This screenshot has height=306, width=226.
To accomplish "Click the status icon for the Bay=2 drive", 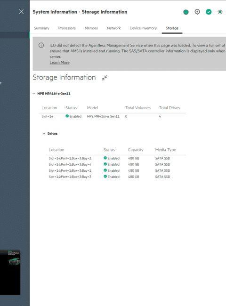I will pyautogui.click(x=105, y=158).
